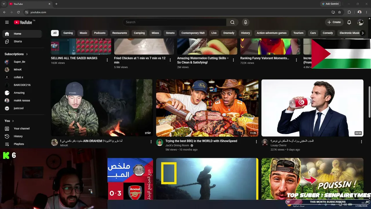Open Shorts in the sidebar
This screenshot has height=209, width=371.
click(x=22, y=42)
